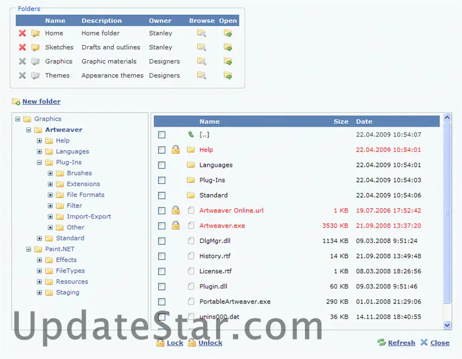Click the Size column header
Screen dimensions: 462x359
tap(341, 121)
